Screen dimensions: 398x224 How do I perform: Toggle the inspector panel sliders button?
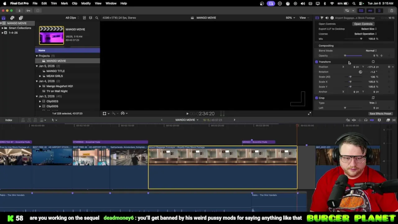coord(379,11)
